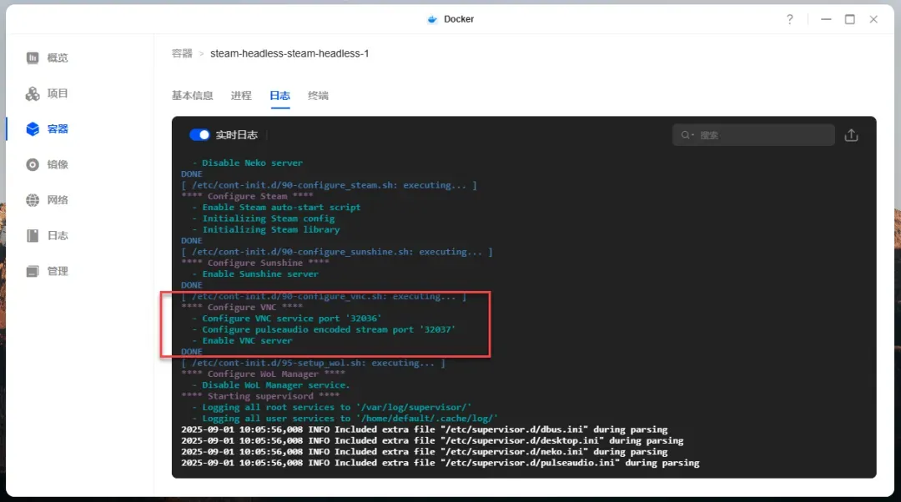
Task: Select the 容器 container cube icon
Action: pos(33,129)
